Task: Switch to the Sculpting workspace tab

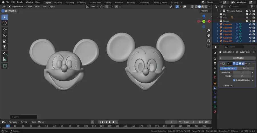Action: pyautogui.click(x=70, y=3)
